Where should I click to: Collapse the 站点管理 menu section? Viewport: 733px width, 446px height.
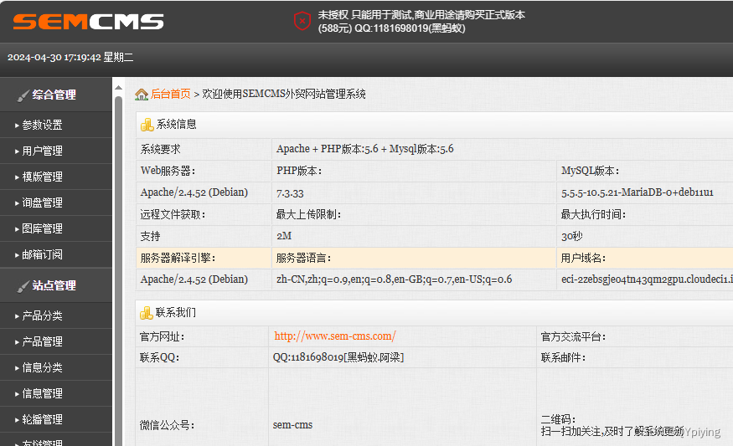pyautogui.click(x=56, y=285)
